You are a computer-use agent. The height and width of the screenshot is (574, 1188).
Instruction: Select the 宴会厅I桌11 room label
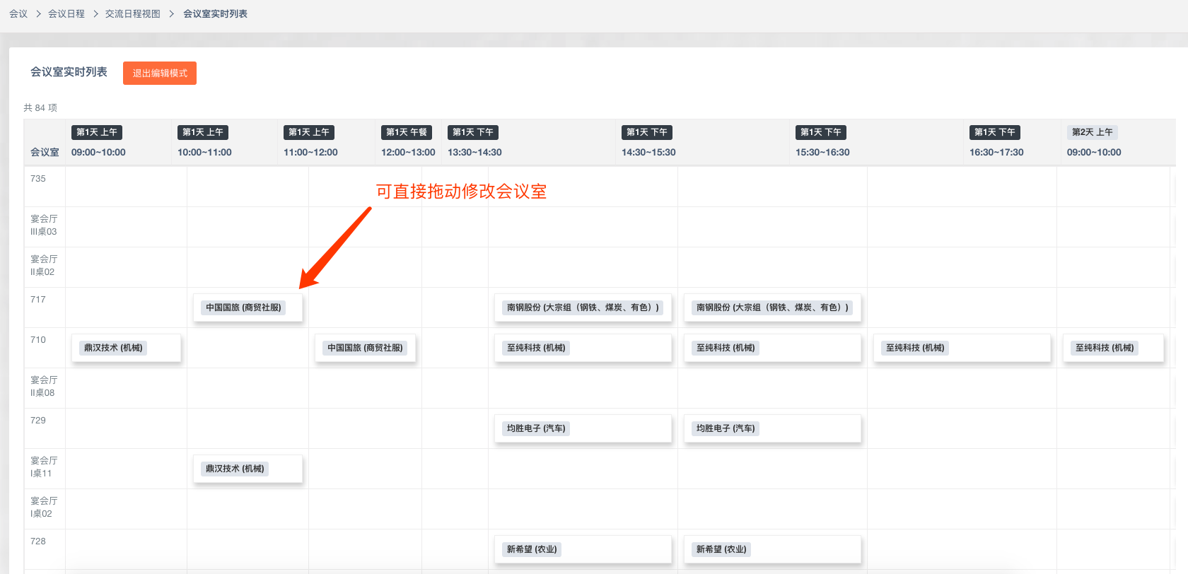44,467
